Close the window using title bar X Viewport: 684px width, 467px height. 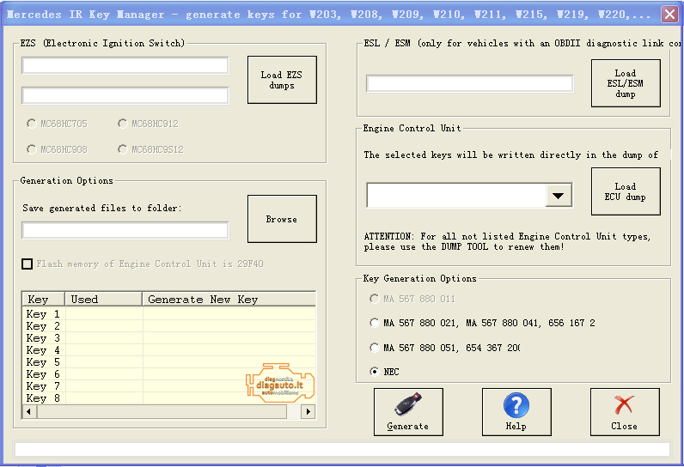[669, 14]
